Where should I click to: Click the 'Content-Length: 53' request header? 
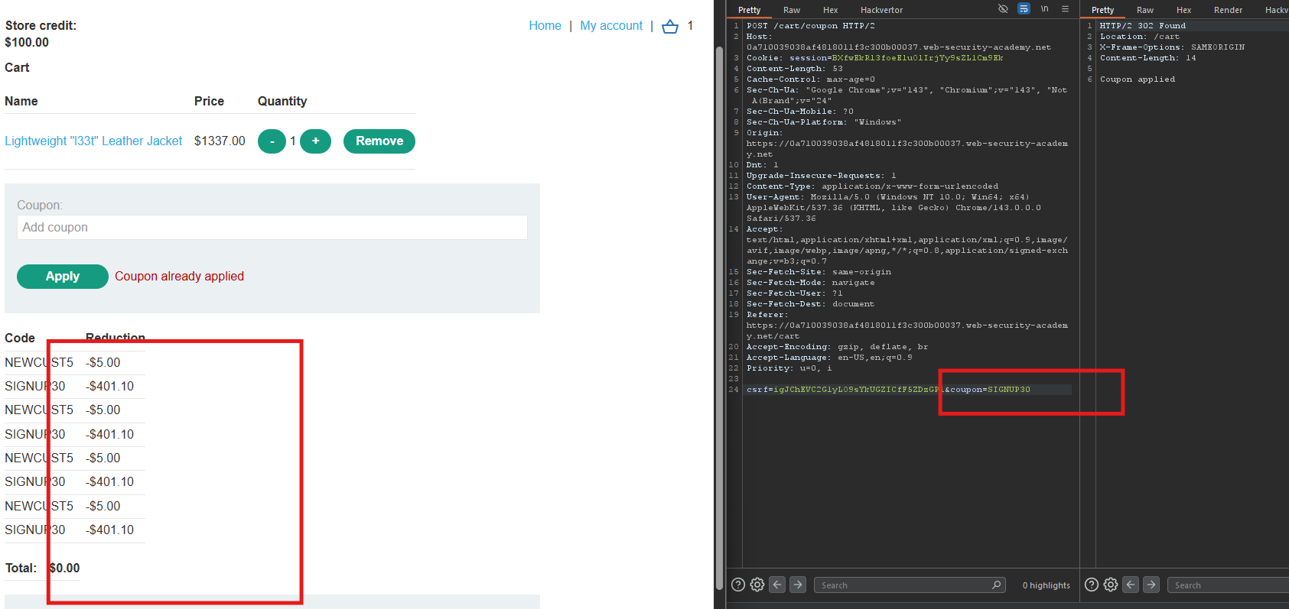click(x=795, y=69)
